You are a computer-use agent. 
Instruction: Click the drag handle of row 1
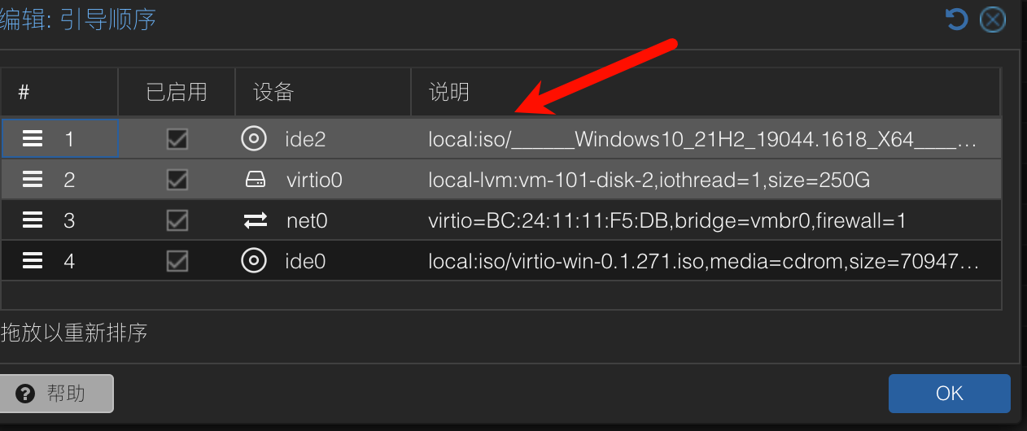click(33, 139)
